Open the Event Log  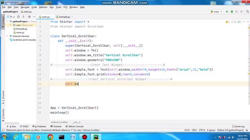[x=238, y=126]
